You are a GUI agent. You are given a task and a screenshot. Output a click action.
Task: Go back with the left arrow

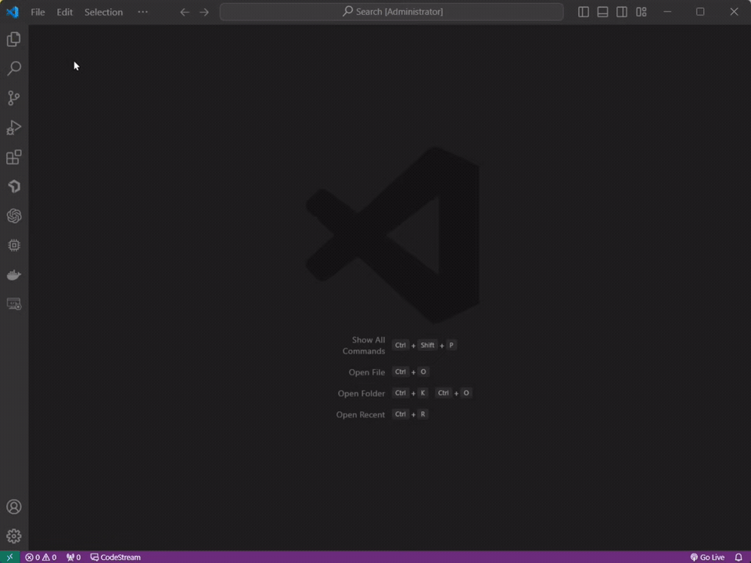pos(185,12)
